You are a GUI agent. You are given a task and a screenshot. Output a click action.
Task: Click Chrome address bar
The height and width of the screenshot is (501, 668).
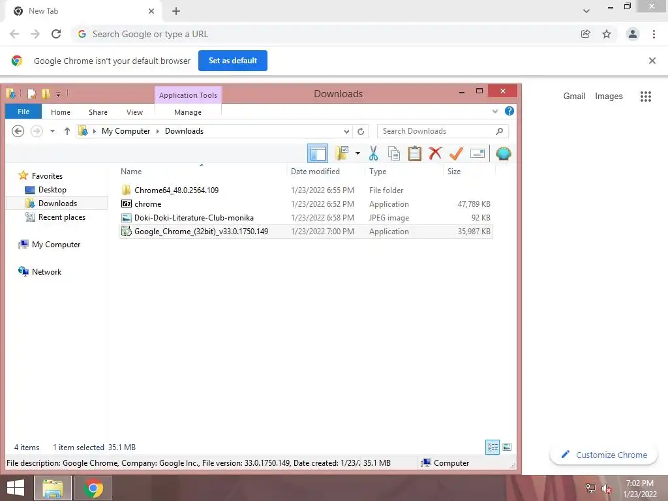click(324, 34)
